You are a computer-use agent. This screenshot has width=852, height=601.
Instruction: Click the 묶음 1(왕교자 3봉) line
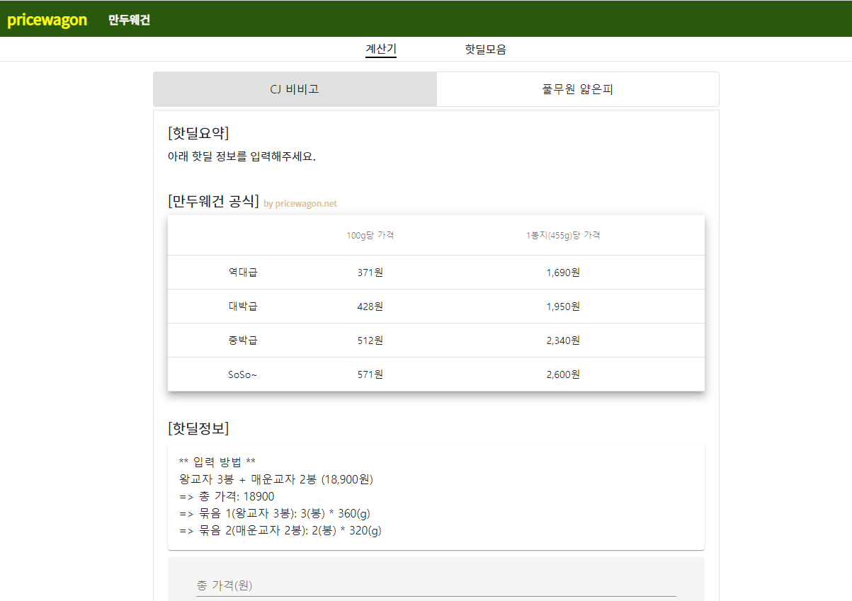click(275, 513)
